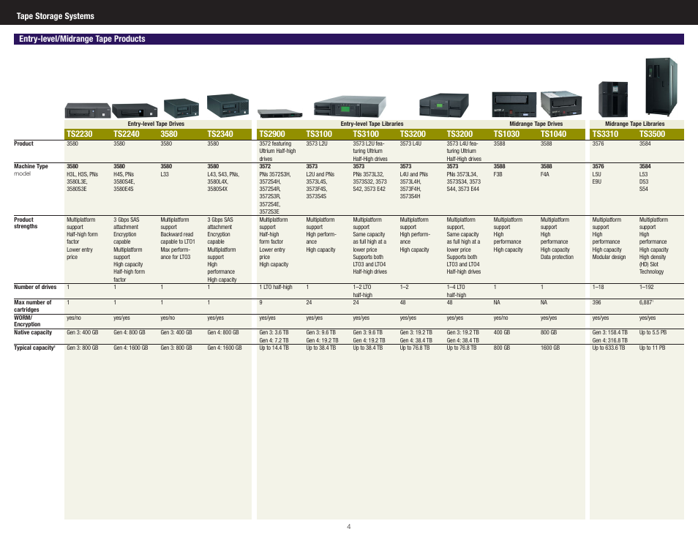
Task: Click the 'Up to 11 PB' typical capacity cell
Action: tap(652, 348)
